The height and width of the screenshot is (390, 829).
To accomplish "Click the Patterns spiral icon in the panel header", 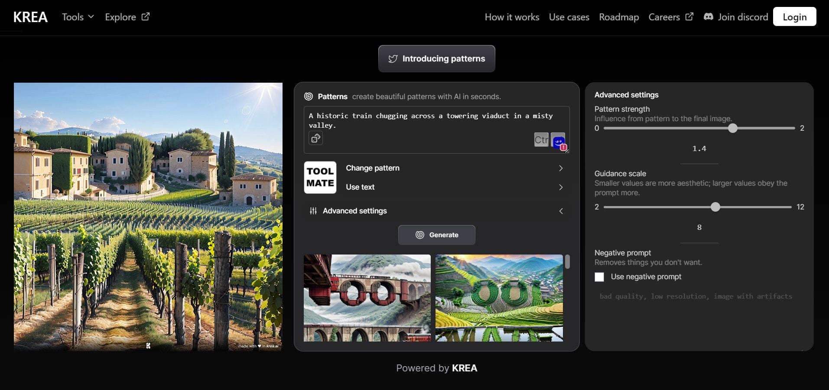I will point(309,97).
